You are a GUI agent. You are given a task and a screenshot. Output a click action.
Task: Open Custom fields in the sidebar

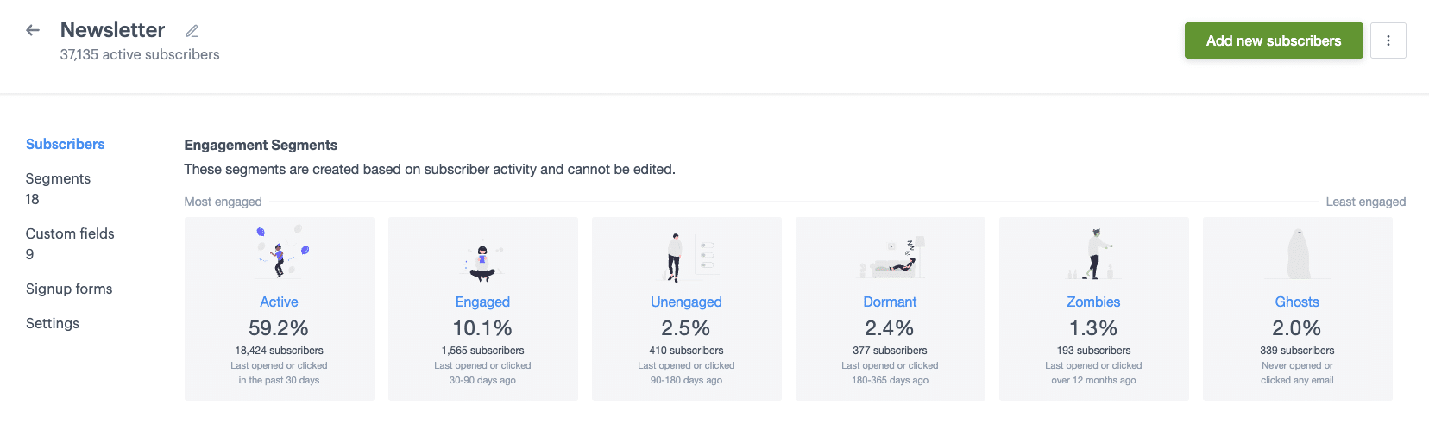[x=70, y=233]
